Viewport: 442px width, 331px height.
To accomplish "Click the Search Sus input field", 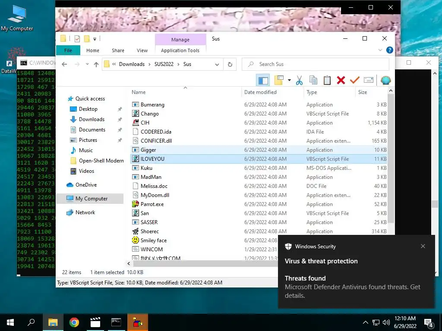I will coord(316,64).
